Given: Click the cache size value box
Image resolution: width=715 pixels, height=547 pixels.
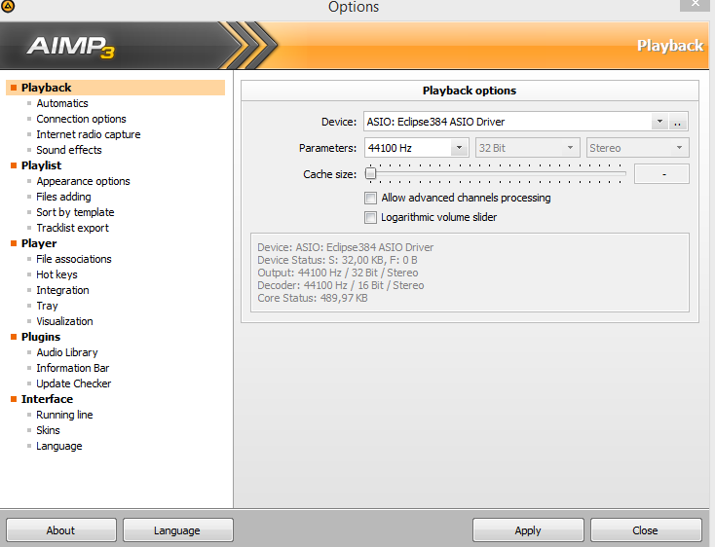Looking at the screenshot, I should pos(661,174).
